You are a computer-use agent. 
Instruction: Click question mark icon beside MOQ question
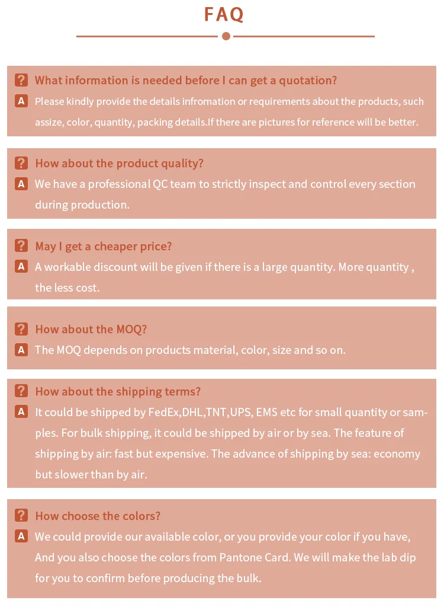point(21,329)
